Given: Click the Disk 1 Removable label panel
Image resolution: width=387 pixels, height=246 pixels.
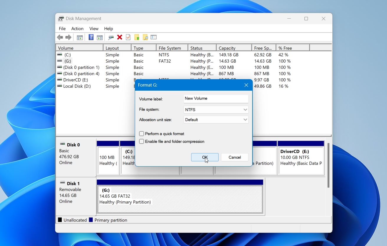Looking at the screenshot, I should pyautogui.click(x=76, y=196).
